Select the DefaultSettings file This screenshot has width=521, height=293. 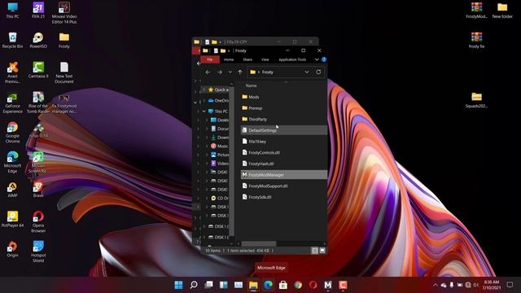pos(284,130)
